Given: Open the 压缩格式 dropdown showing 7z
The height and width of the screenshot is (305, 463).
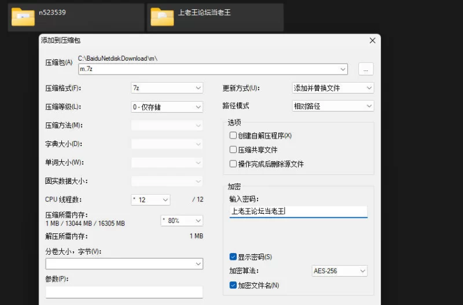Looking at the screenshot, I should coord(167,88).
